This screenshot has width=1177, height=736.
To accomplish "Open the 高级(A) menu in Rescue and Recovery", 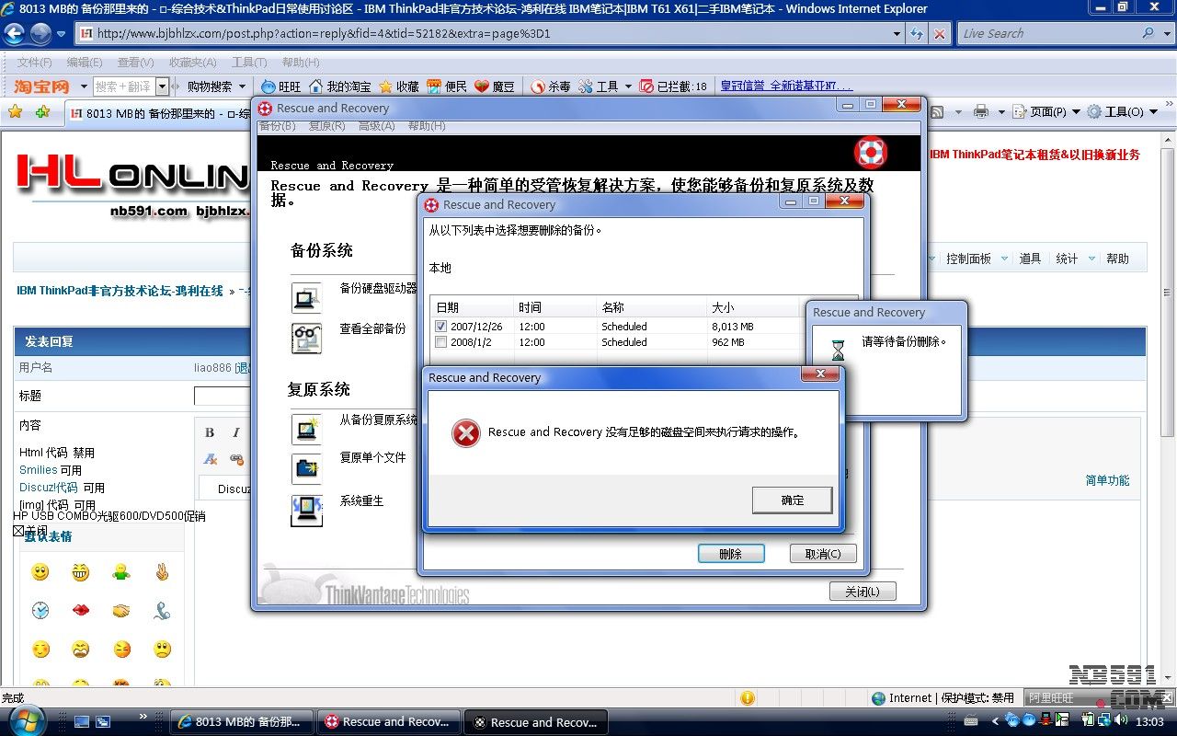I will click(x=375, y=126).
